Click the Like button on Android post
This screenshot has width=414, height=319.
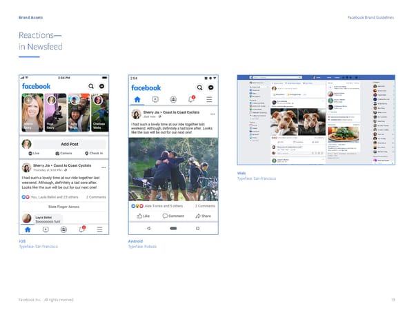click(x=142, y=216)
